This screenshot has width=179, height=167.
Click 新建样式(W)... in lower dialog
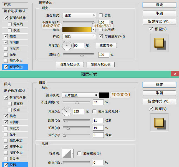point(159,101)
